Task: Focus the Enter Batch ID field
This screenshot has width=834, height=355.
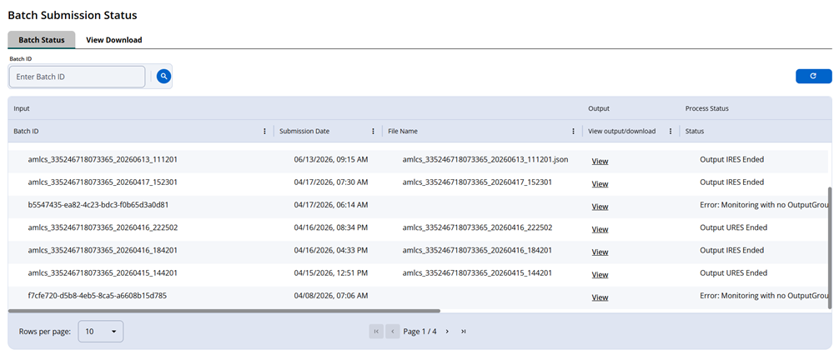Action: [77, 77]
